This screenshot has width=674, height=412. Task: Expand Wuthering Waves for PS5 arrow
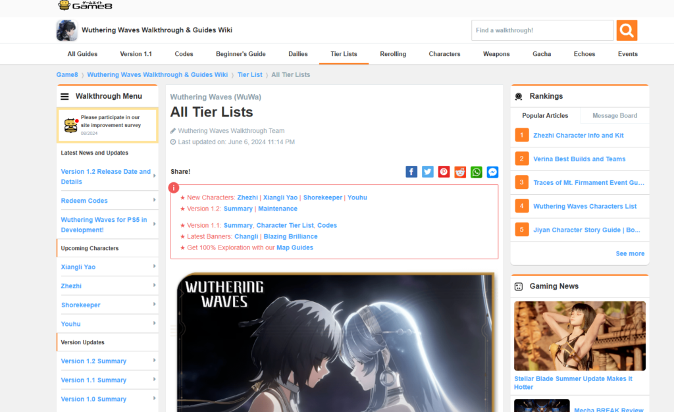point(154,224)
